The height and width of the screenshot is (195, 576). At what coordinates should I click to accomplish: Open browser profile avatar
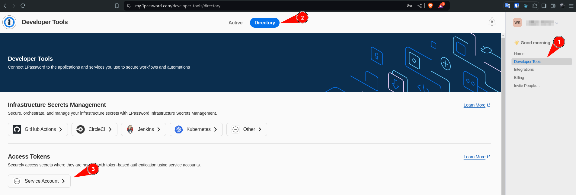point(562,6)
